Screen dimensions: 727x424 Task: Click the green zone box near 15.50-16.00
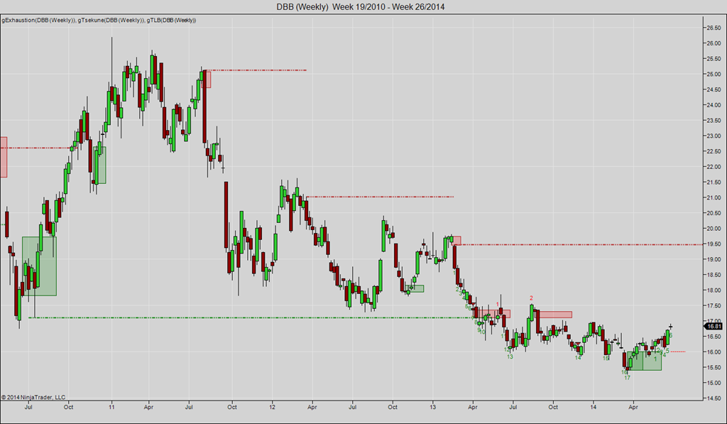(x=645, y=362)
